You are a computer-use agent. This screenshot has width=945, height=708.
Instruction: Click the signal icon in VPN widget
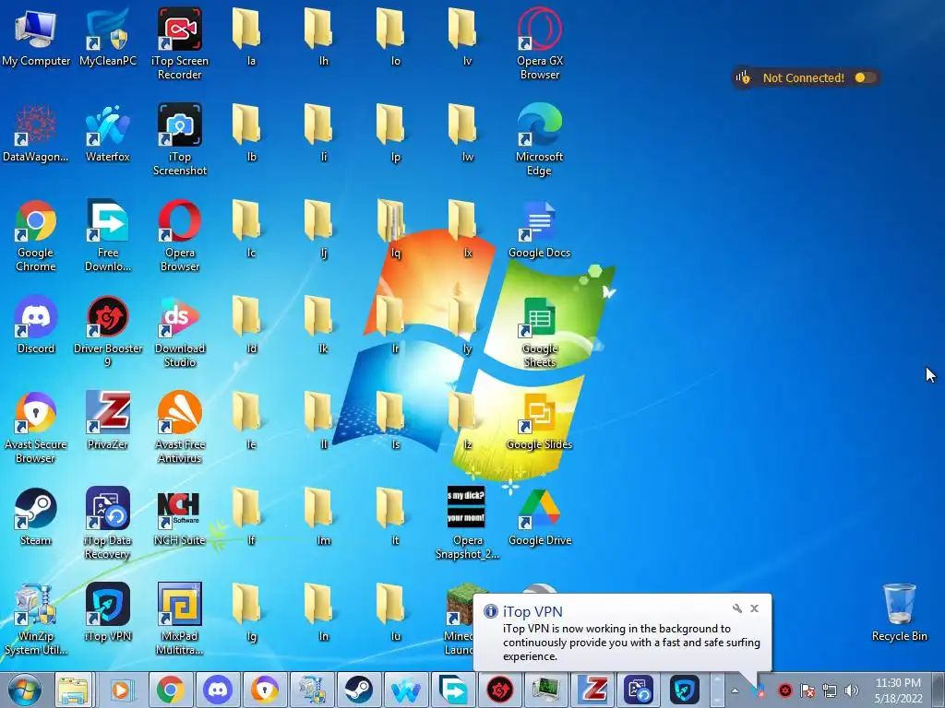[743, 77]
